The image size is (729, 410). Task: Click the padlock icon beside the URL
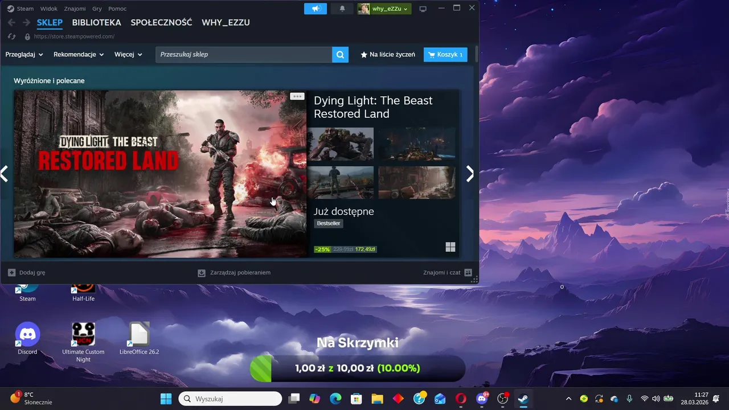[x=27, y=36]
